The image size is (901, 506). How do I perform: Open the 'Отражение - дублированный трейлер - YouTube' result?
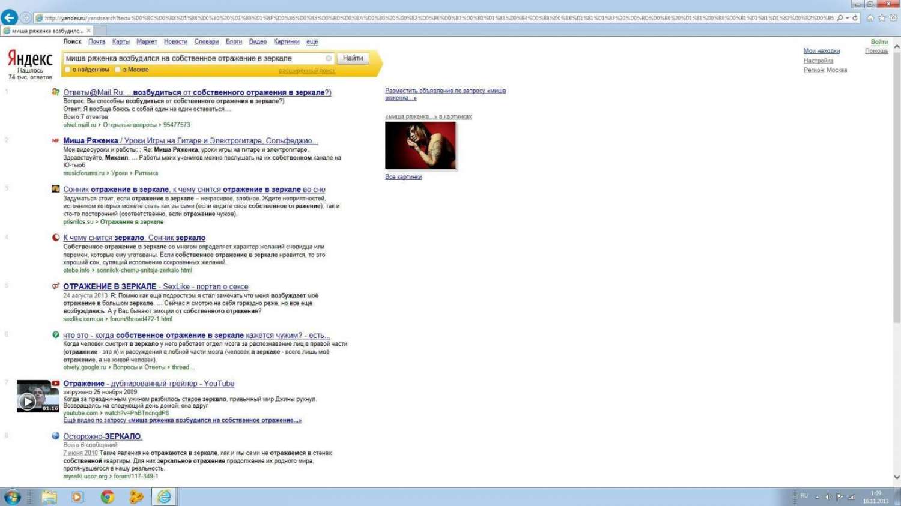149,384
